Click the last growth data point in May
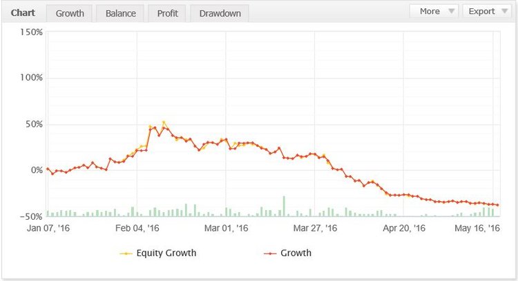The image size is (518, 281). [x=497, y=205]
